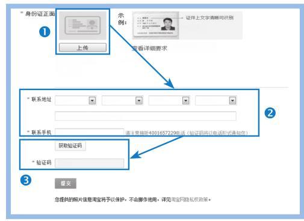Focus the 联系手机 phone number field
Screen dimensions: 304x221
[x=89, y=132]
